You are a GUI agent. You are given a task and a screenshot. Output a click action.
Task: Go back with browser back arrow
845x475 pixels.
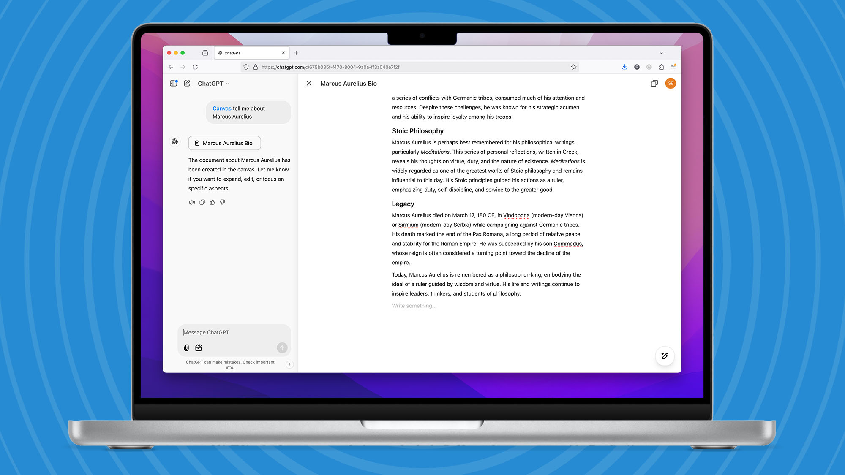click(171, 67)
